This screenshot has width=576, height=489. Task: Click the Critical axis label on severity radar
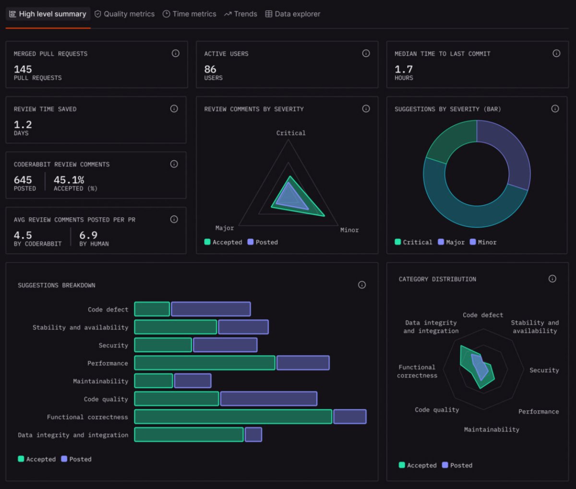click(x=291, y=133)
